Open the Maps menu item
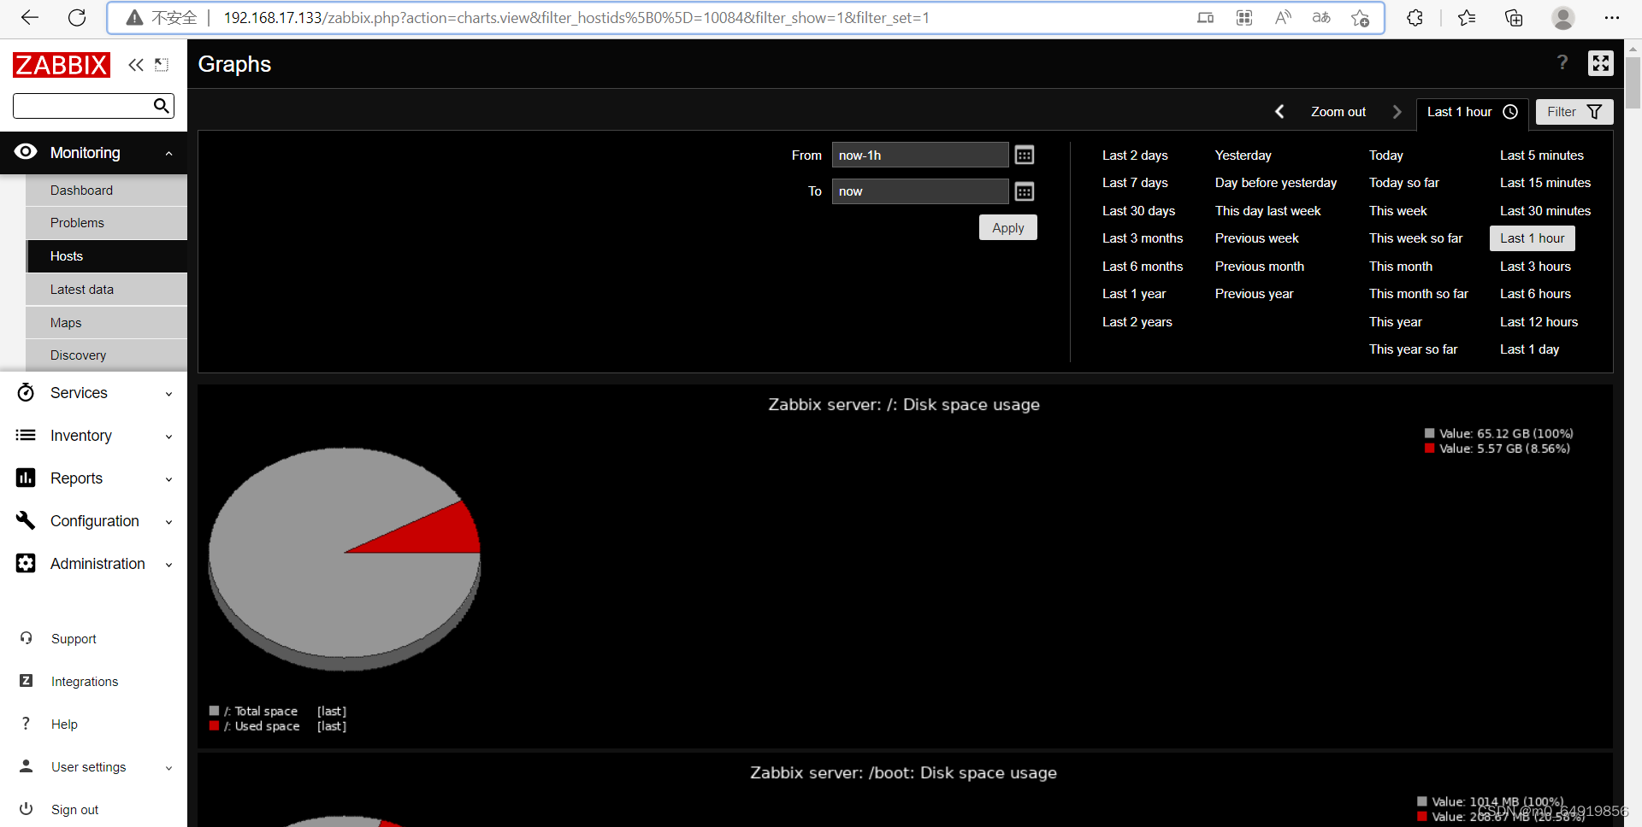The width and height of the screenshot is (1642, 827). point(107,322)
